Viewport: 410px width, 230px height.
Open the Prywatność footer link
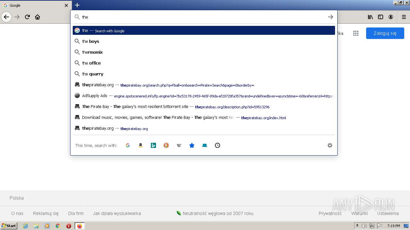click(x=330, y=213)
